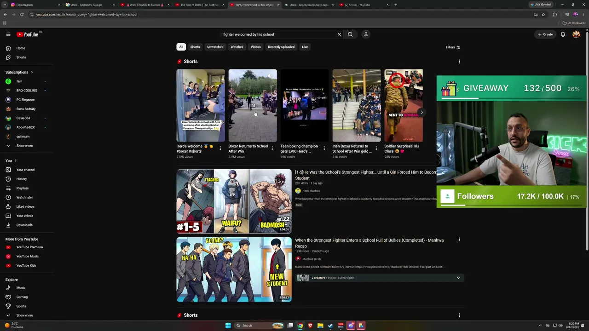Select the Live filter chip
This screenshot has width=589, height=331.
click(305, 47)
